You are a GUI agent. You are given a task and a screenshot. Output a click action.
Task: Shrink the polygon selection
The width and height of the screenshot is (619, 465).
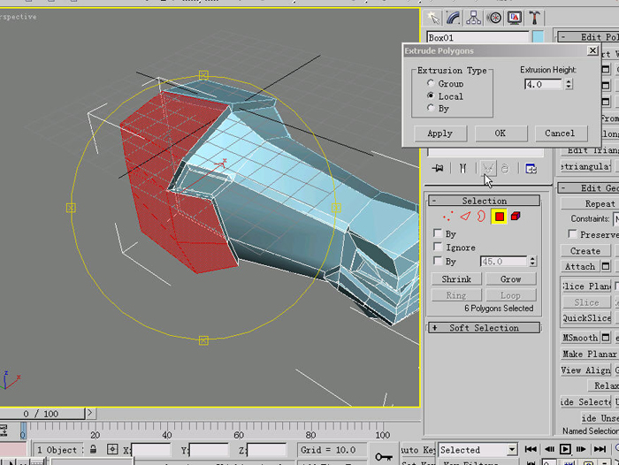click(456, 279)
